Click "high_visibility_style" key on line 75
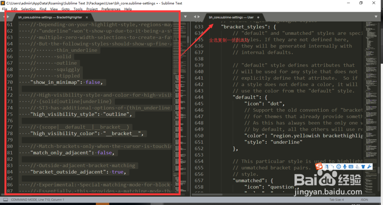The width and height of the screenshot is (383, 205). (64, 114)
